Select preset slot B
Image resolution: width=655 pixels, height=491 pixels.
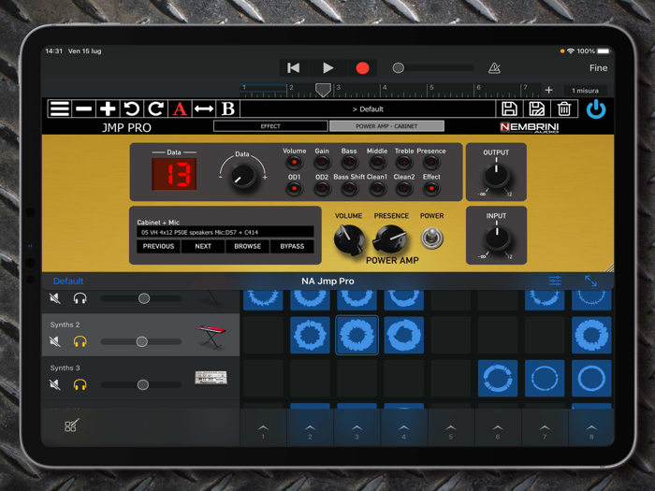[x=227, y=109]
